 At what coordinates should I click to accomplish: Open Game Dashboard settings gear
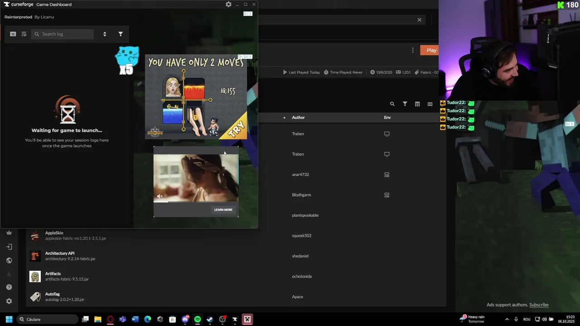click(228, 5)
